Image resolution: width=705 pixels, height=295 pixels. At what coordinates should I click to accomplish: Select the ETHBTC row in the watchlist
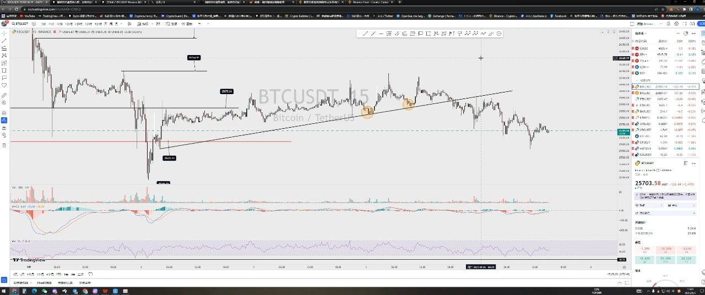pyautogui.click(x=665, y=117)
